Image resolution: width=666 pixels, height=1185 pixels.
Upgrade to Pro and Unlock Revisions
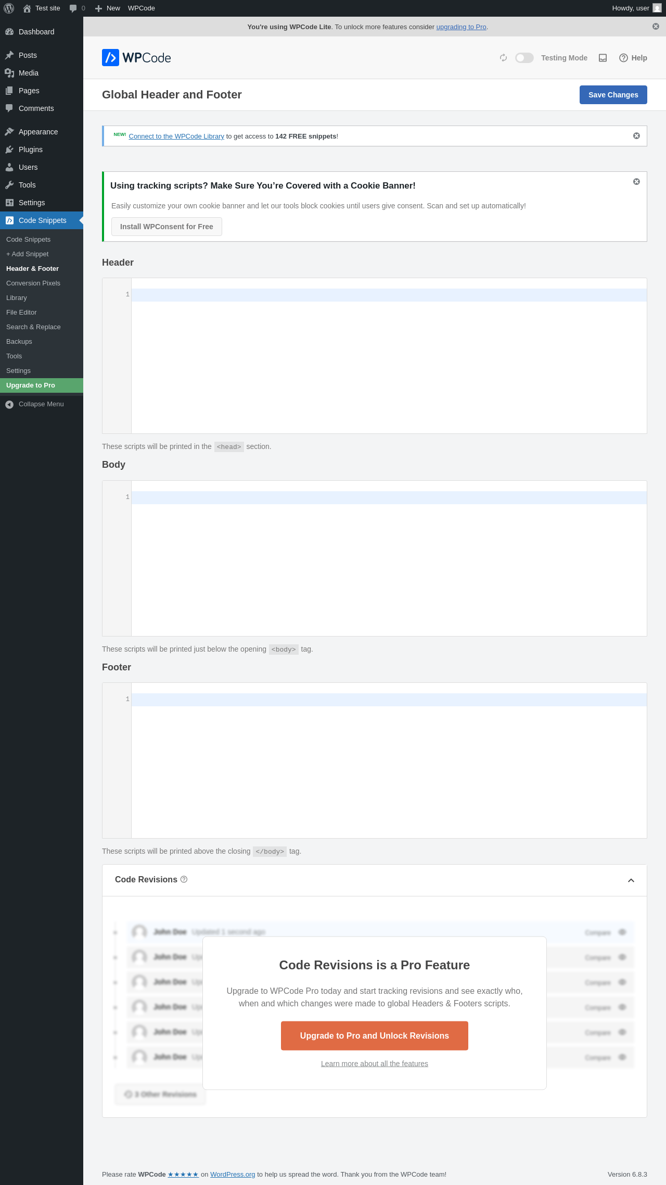point(375,1036)
